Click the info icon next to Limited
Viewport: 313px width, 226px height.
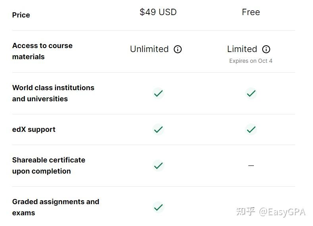[266, 49]
